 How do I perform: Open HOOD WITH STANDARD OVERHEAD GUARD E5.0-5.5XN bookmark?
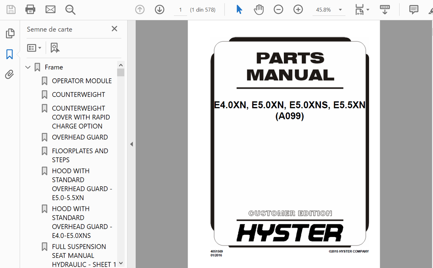(x=82, y=184)
